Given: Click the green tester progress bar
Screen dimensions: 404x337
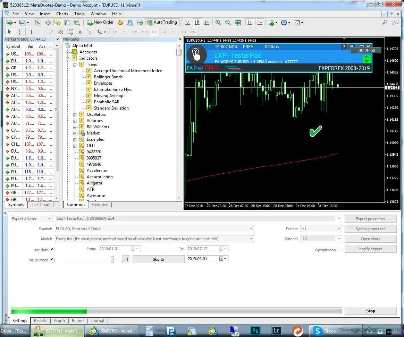Looking at the screenshot, I should coord(49,311).
